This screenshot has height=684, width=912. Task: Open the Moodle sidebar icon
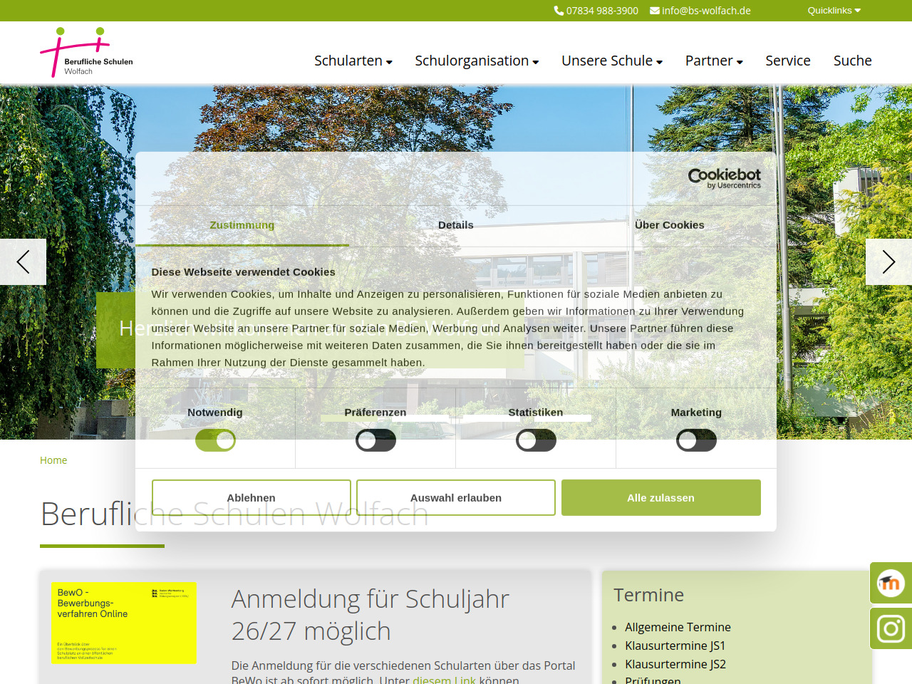click(890, 584)
